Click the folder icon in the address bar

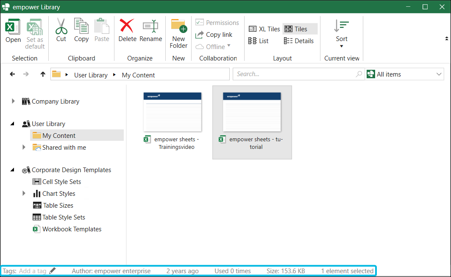click(x=56, y=74)
